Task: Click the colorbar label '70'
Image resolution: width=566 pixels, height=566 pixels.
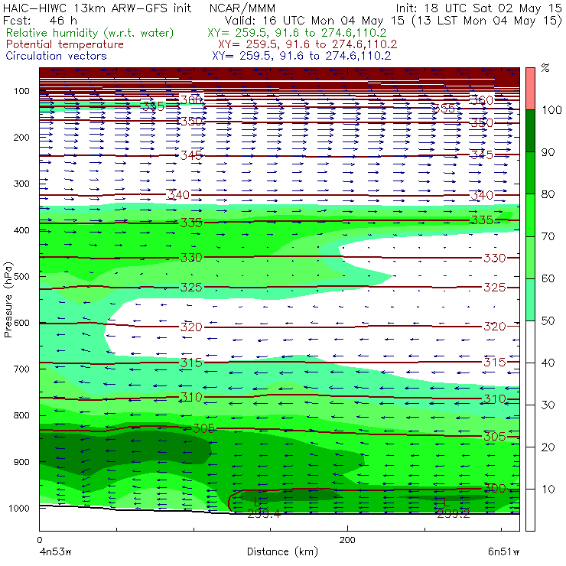Action: point(548,236)
